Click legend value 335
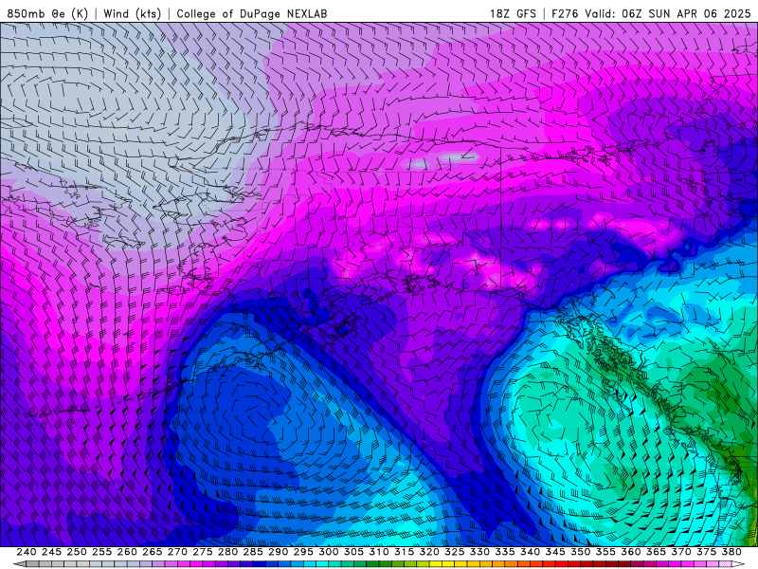The height and width of the screenshot is (569, 758). [x=505, y=552]
